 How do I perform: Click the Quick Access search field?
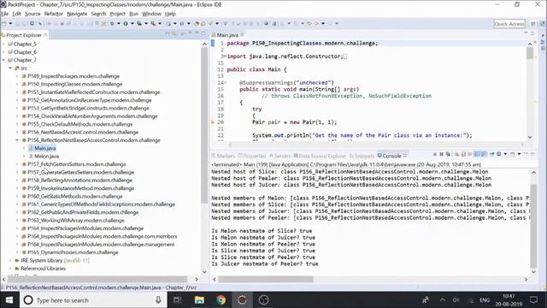coord(509,24)
